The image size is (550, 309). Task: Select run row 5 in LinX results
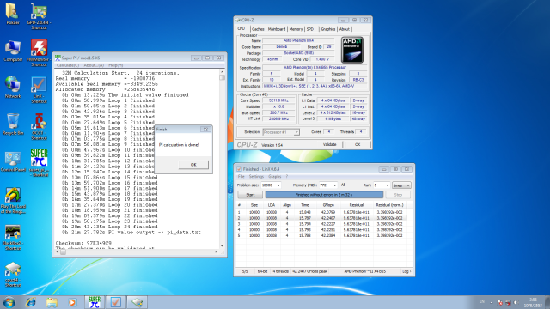point(322,236)
